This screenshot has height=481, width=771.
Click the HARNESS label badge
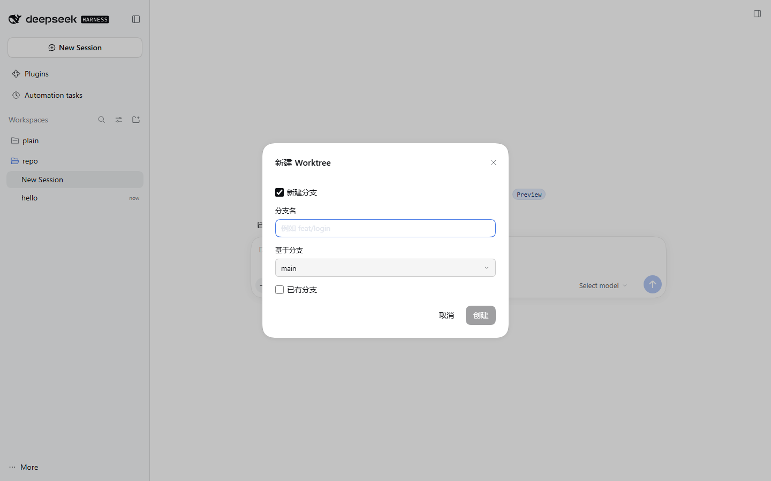coord(95,20)
